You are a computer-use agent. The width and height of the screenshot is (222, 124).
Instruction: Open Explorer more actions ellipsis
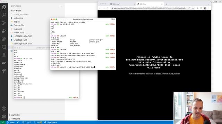(61, 6)
